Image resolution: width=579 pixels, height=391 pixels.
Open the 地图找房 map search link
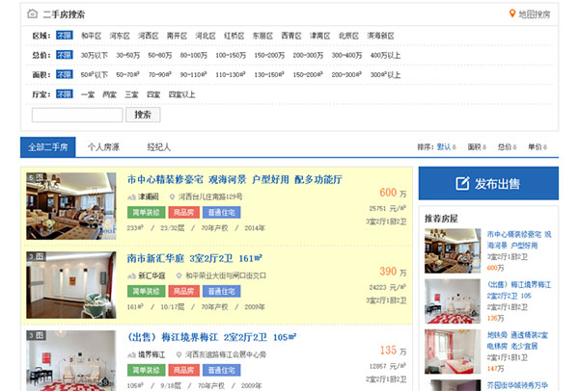click(x=534, y=14)
